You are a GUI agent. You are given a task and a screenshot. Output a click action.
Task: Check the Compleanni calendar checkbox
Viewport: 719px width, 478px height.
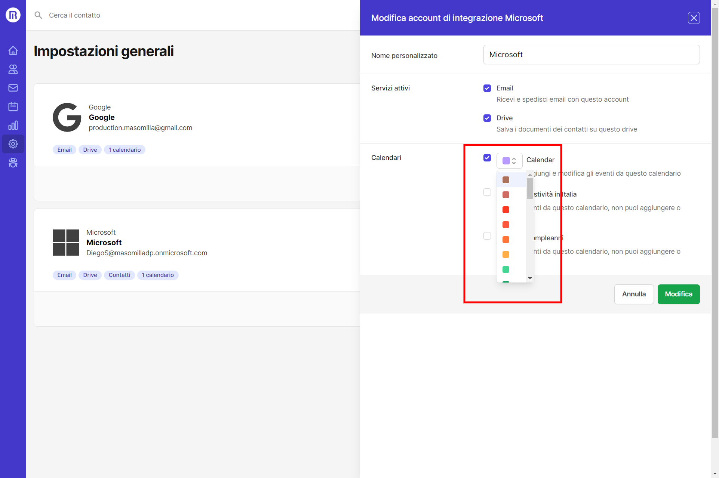click(487, 236)
